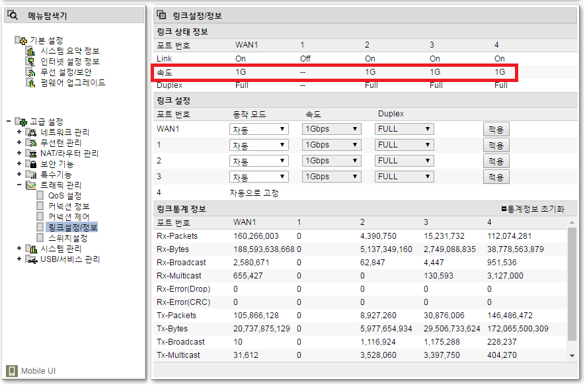Expand the 특수기능 tree node

click(x=19, y=174)
